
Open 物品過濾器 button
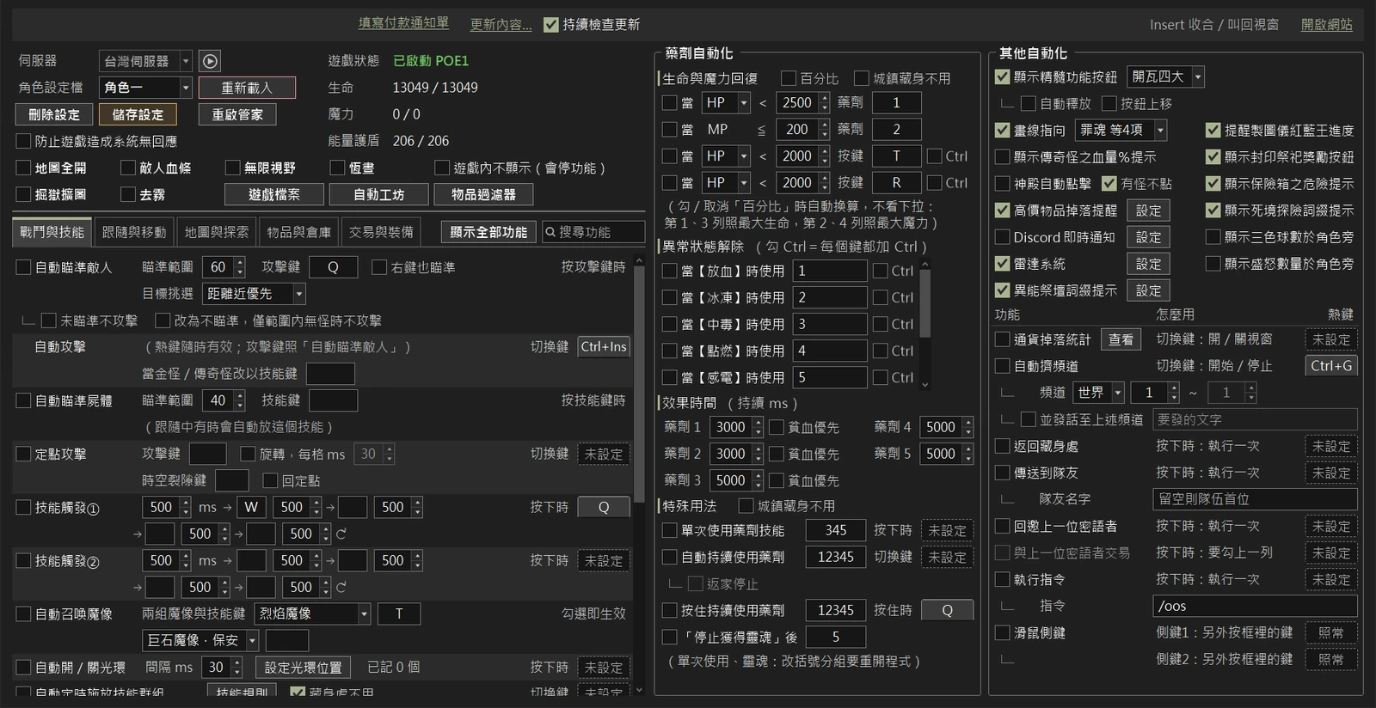(x=483, y=194)
